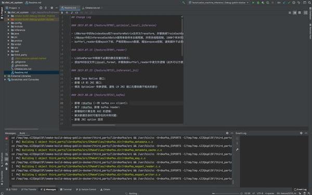312x195 pixels.
Task: Expand the third_party folder
Action: pyautogui.click(x=8, y=55)
